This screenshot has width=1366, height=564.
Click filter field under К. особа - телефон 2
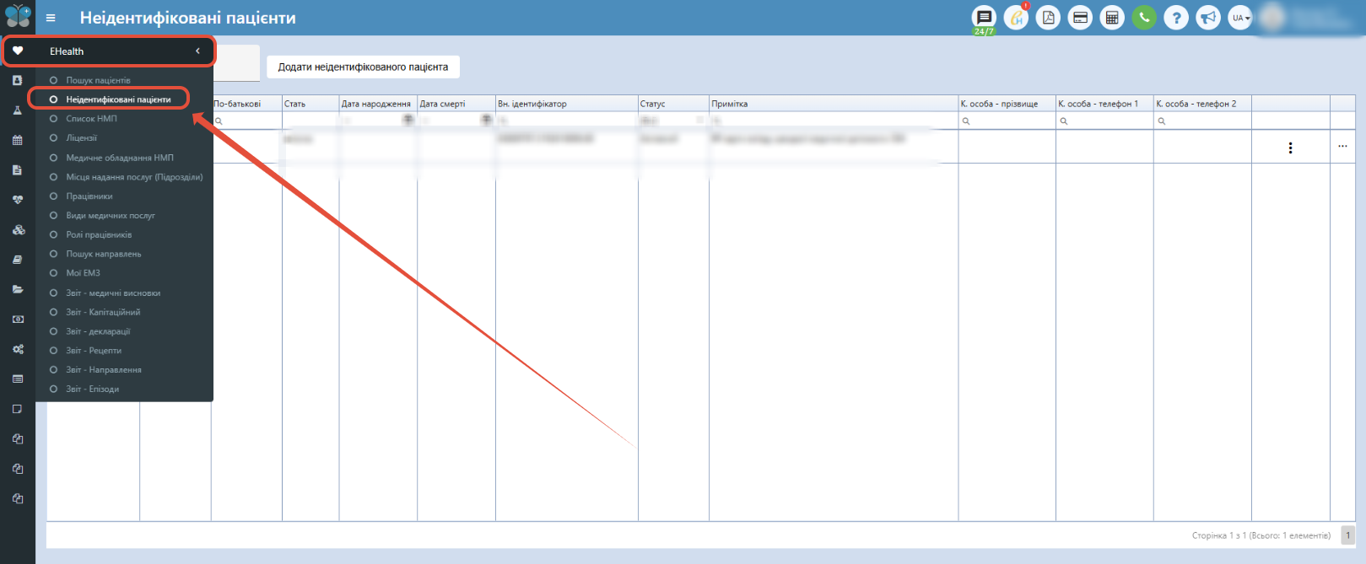click(1202, 121)
